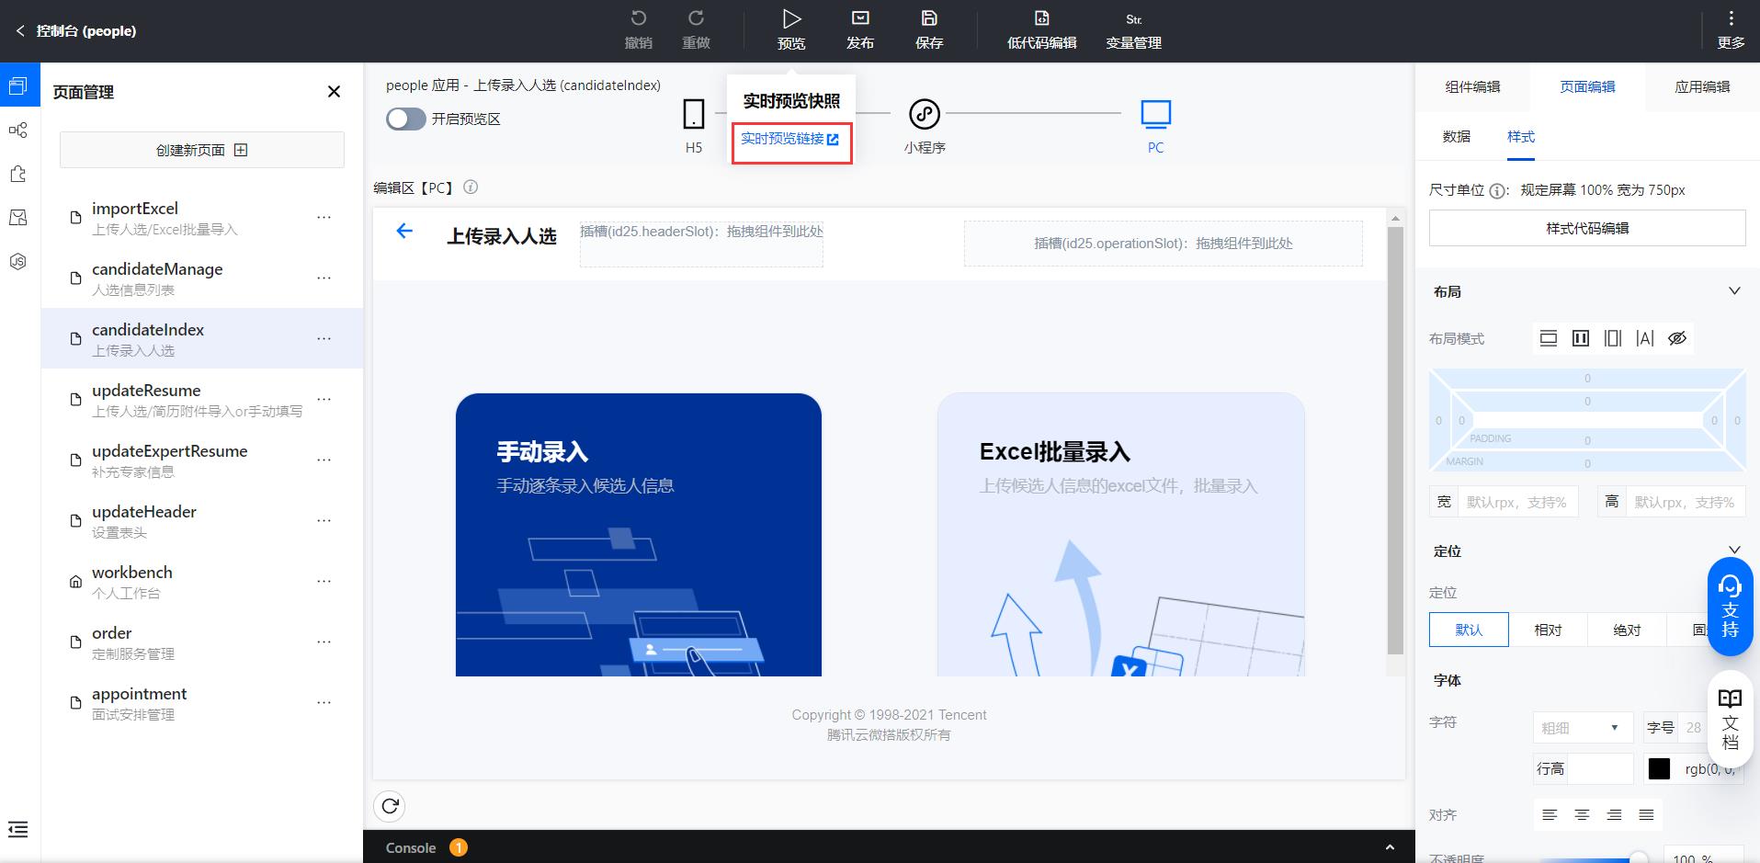Click the 创建新页面 button
1760x863 pixels.
202,150
